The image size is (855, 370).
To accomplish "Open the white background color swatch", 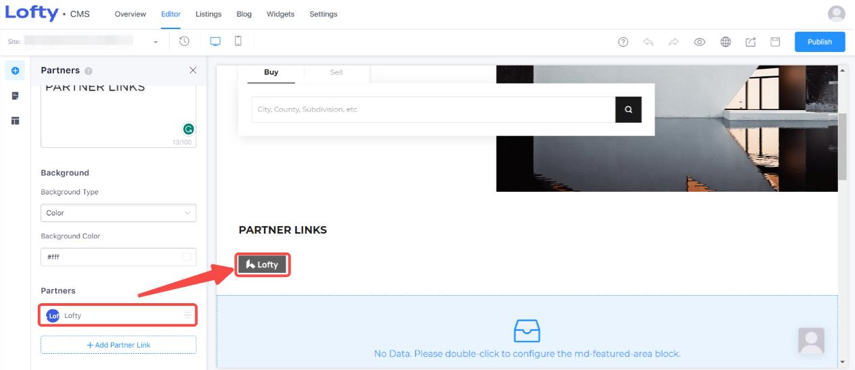I will pos(186,257).
